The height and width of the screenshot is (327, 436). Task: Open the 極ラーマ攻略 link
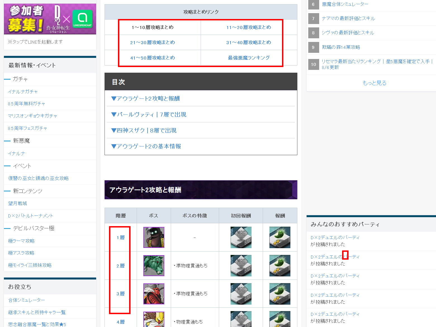pyautogui.click(x=22, y=241)
